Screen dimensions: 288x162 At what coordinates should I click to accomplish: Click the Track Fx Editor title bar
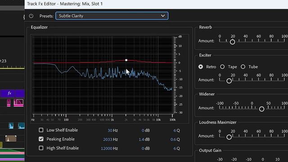point(156,4)
